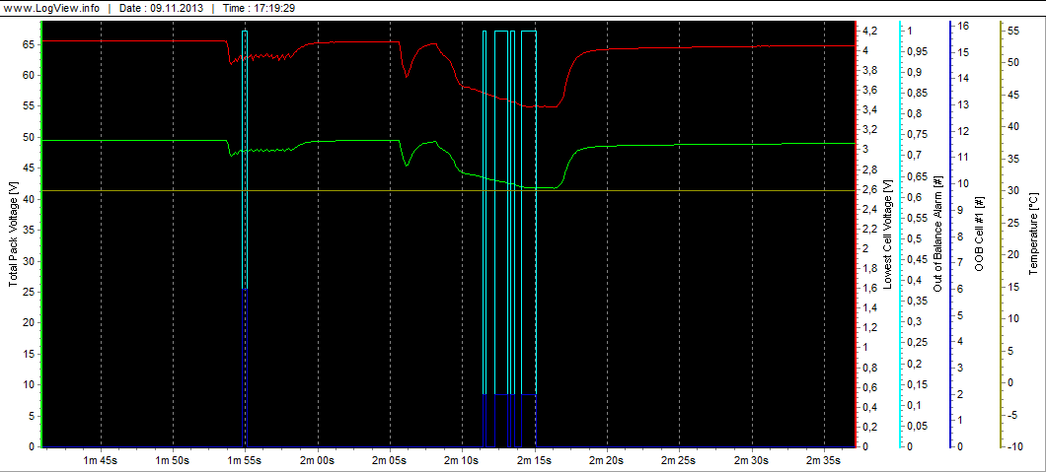This screenshot has width=1046, height=472.
Task: Click tick 0,75 on Out of Balance Alarm axis
Action: pyautogui.click(x=915, y=134)
